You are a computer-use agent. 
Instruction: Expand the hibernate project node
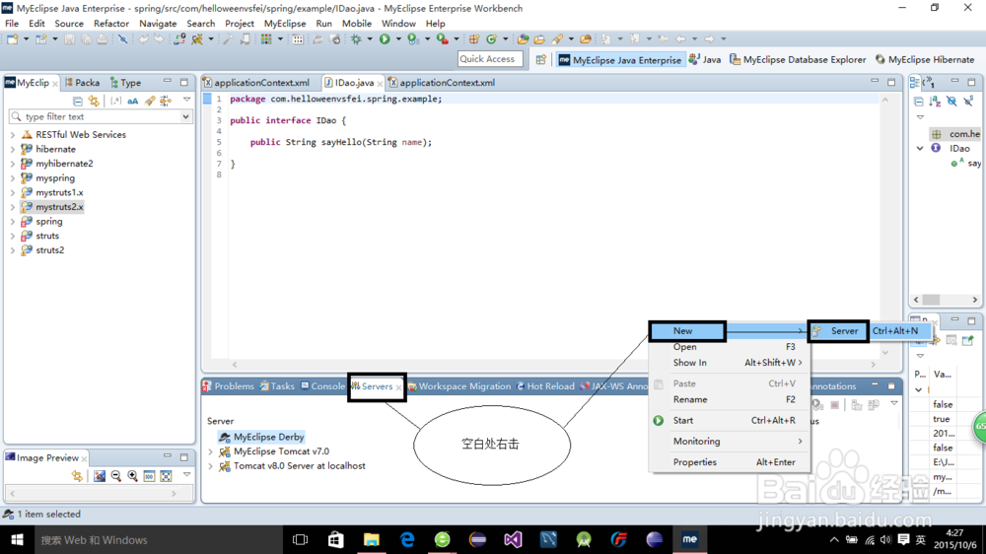pyautogui.click(x=13, y=149)
